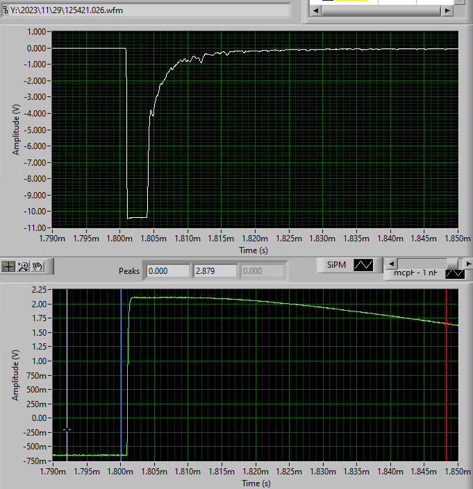Click left arrow of top horizontal scrollbar

(x=315, y=10)
